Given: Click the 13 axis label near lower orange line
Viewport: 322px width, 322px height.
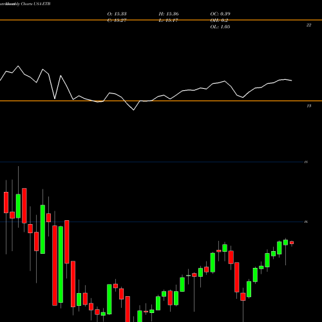Looking at the screenshot, I should click(309, 106).
